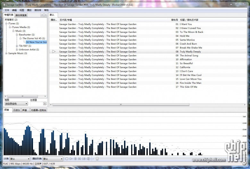Click the tree panel horizontal scrollbar

[x=22, y=96]
